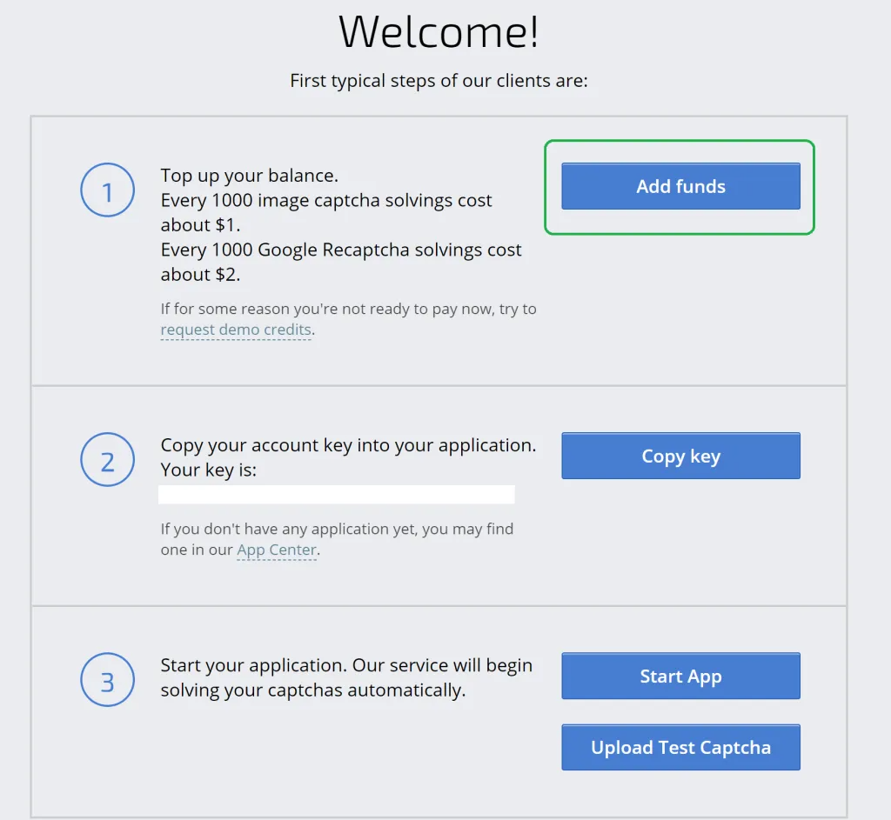Click the Add funds button

[680, 186]
